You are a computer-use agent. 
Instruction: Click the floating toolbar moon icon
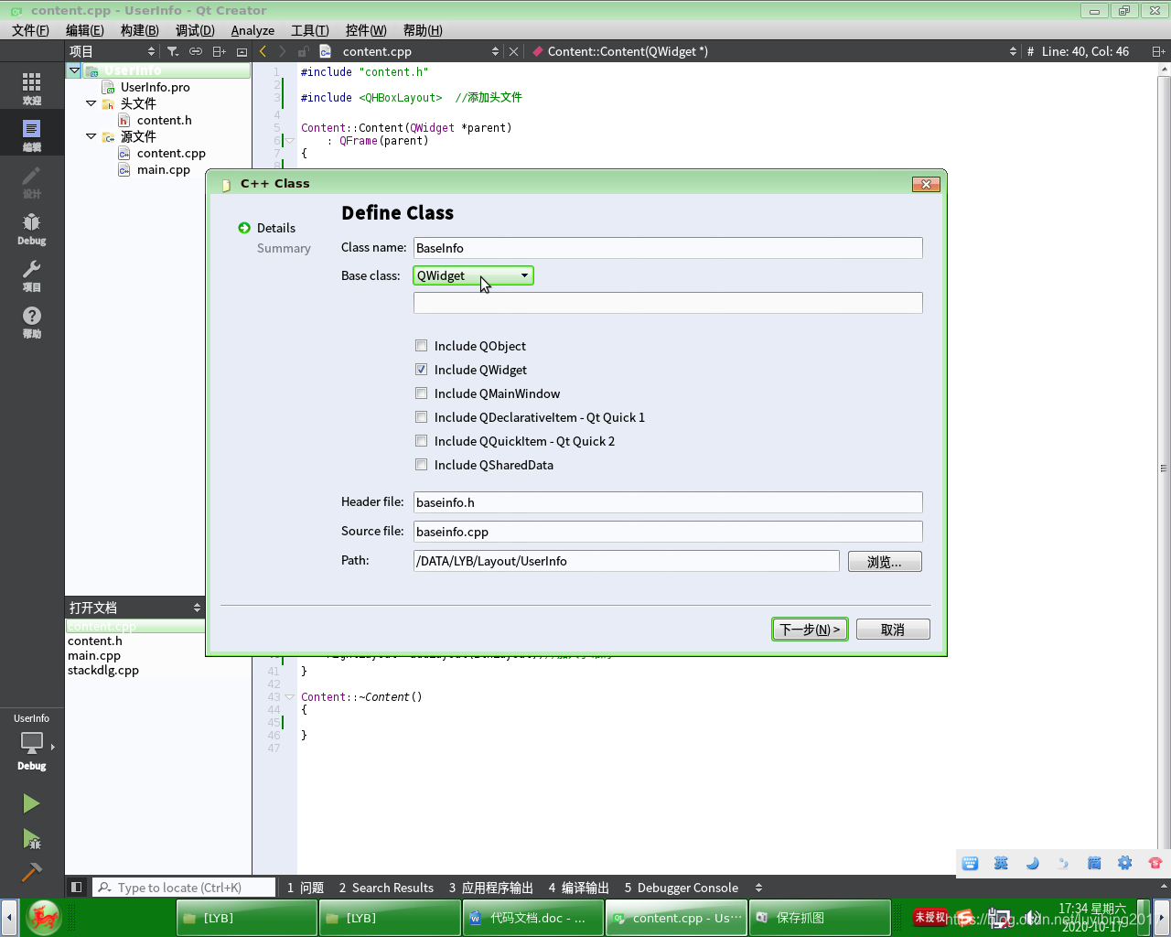pyautogui.click(x=1033, y=863)
